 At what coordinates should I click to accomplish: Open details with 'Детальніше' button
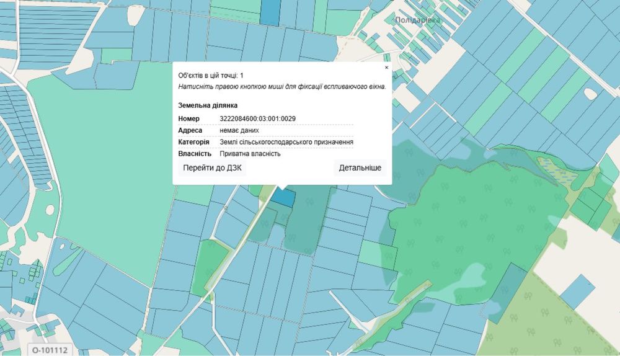tap(360, 167)
